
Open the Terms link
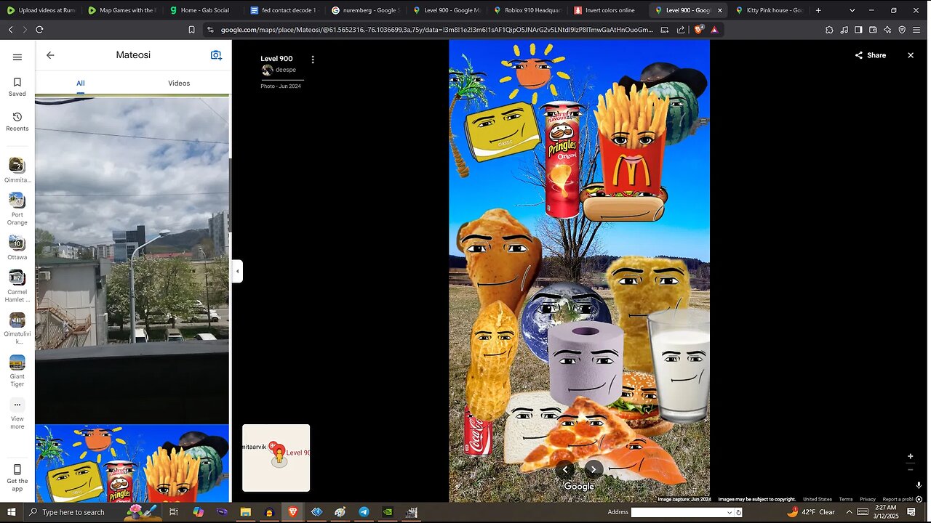[846, 499]
